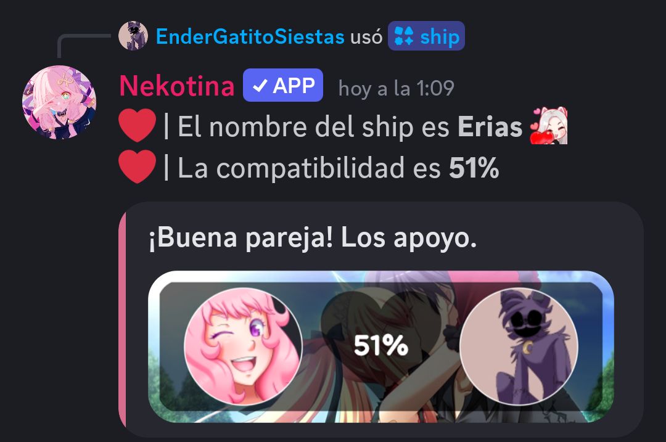Click the pink color bar of the embed

(122, 320)
